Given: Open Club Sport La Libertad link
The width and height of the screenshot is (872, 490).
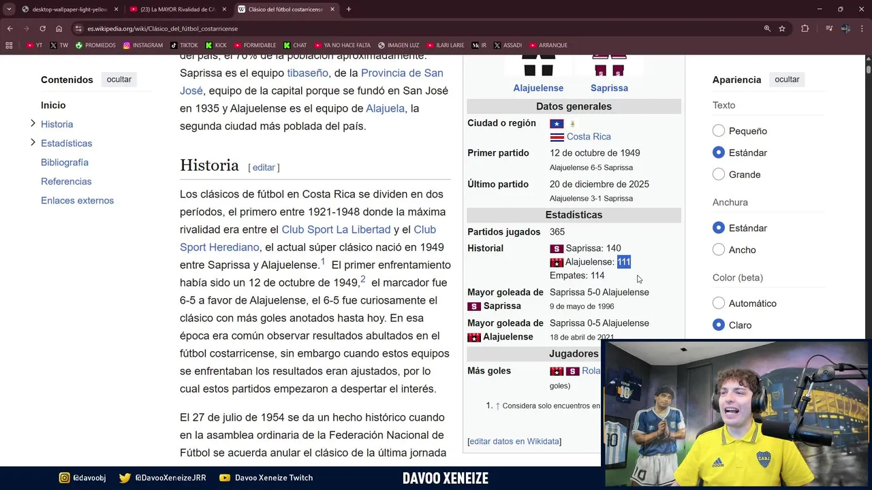Looking at the screenshot, I should [336, 229].
